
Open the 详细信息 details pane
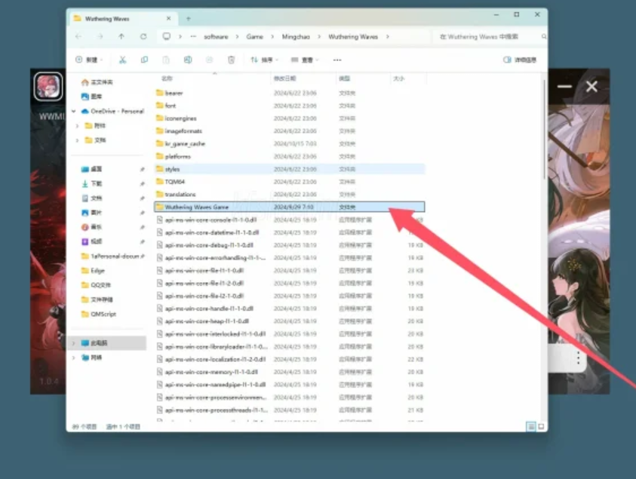click(519, 60)
